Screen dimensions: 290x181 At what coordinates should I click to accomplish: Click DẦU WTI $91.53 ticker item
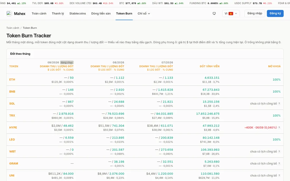(168, 3)
